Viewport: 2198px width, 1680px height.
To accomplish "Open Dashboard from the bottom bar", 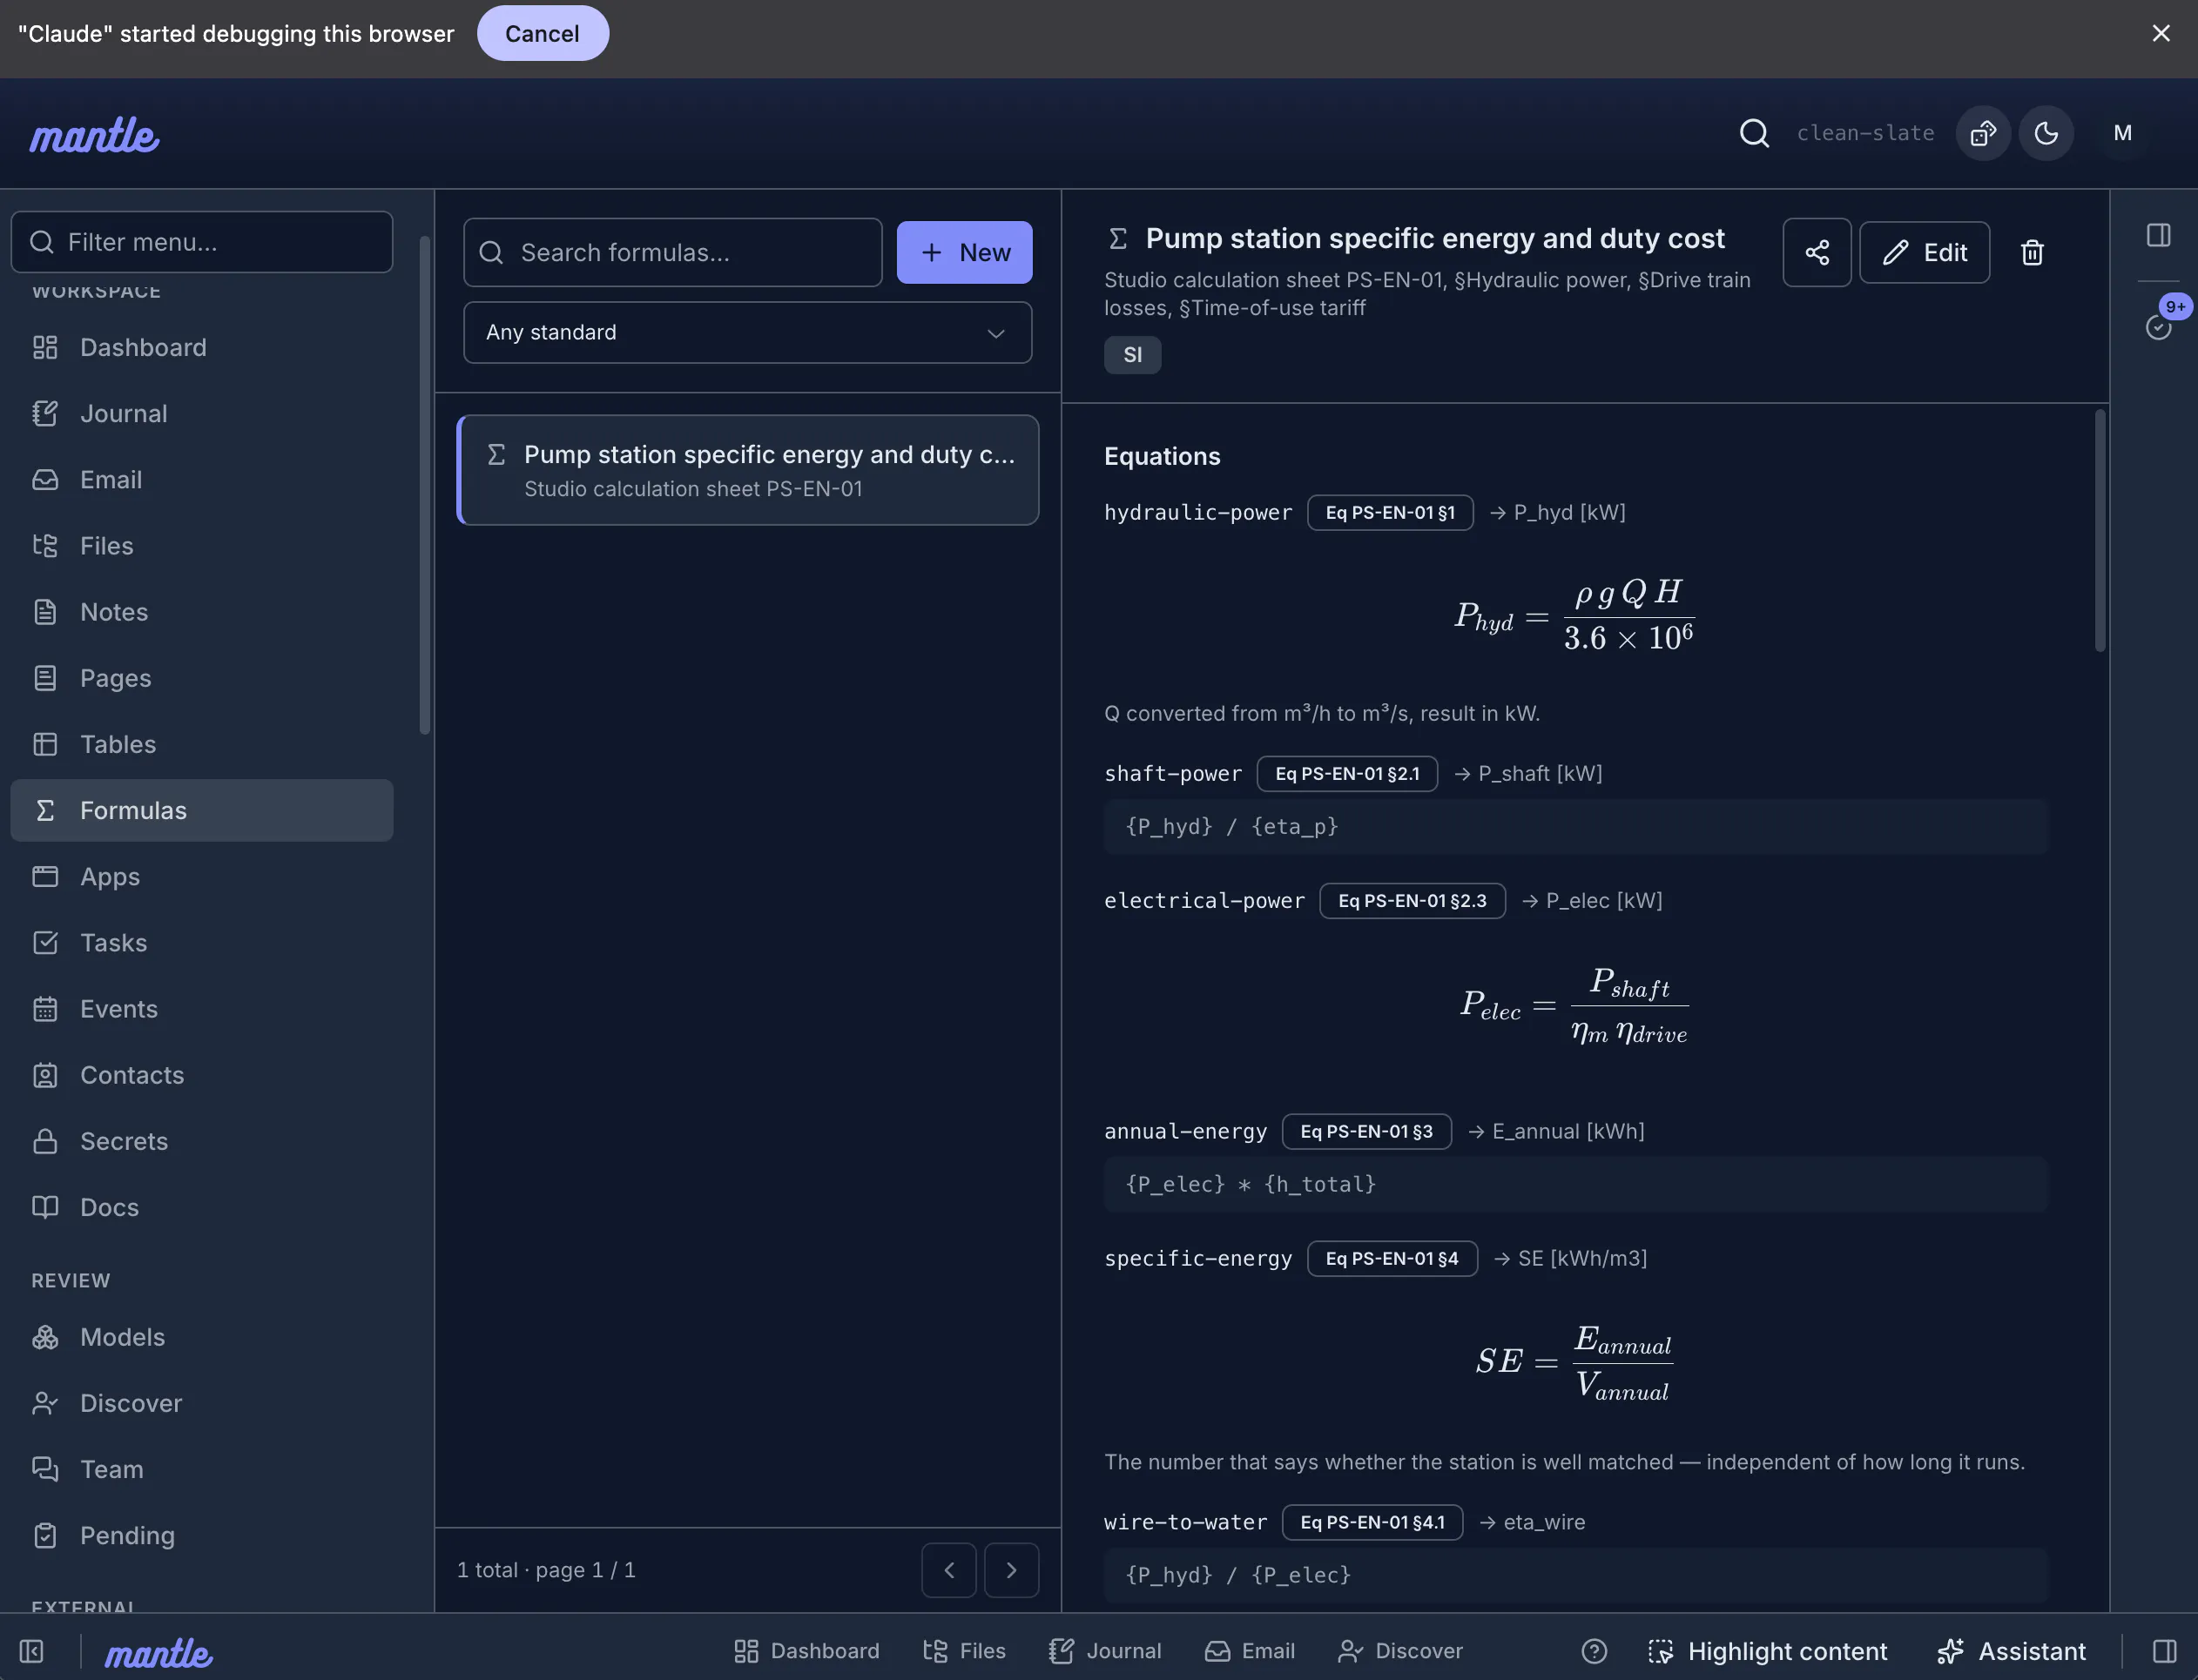I will [x=806, y=1651].
